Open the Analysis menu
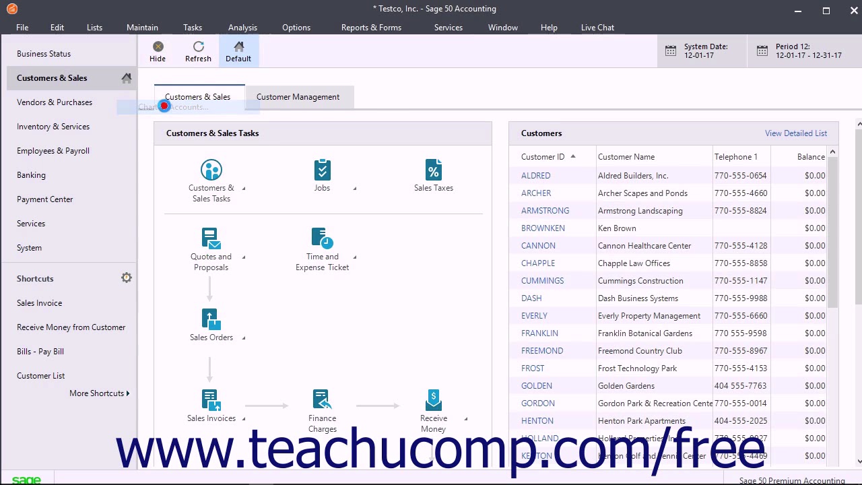 point(242,28)
